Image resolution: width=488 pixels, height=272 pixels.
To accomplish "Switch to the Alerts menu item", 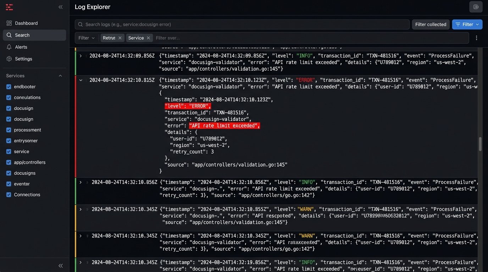I will (x=21, y=47).
